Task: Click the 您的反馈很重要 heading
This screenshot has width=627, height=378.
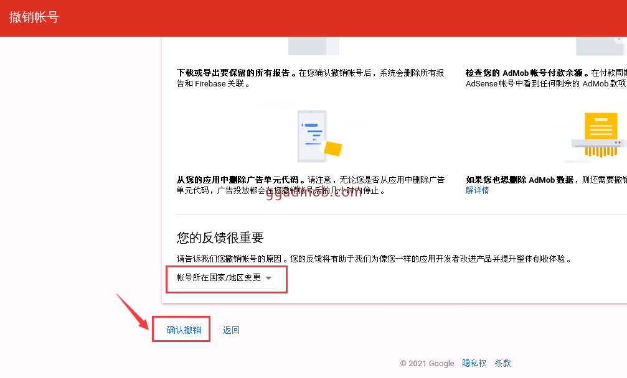Action: pos(220,237)
